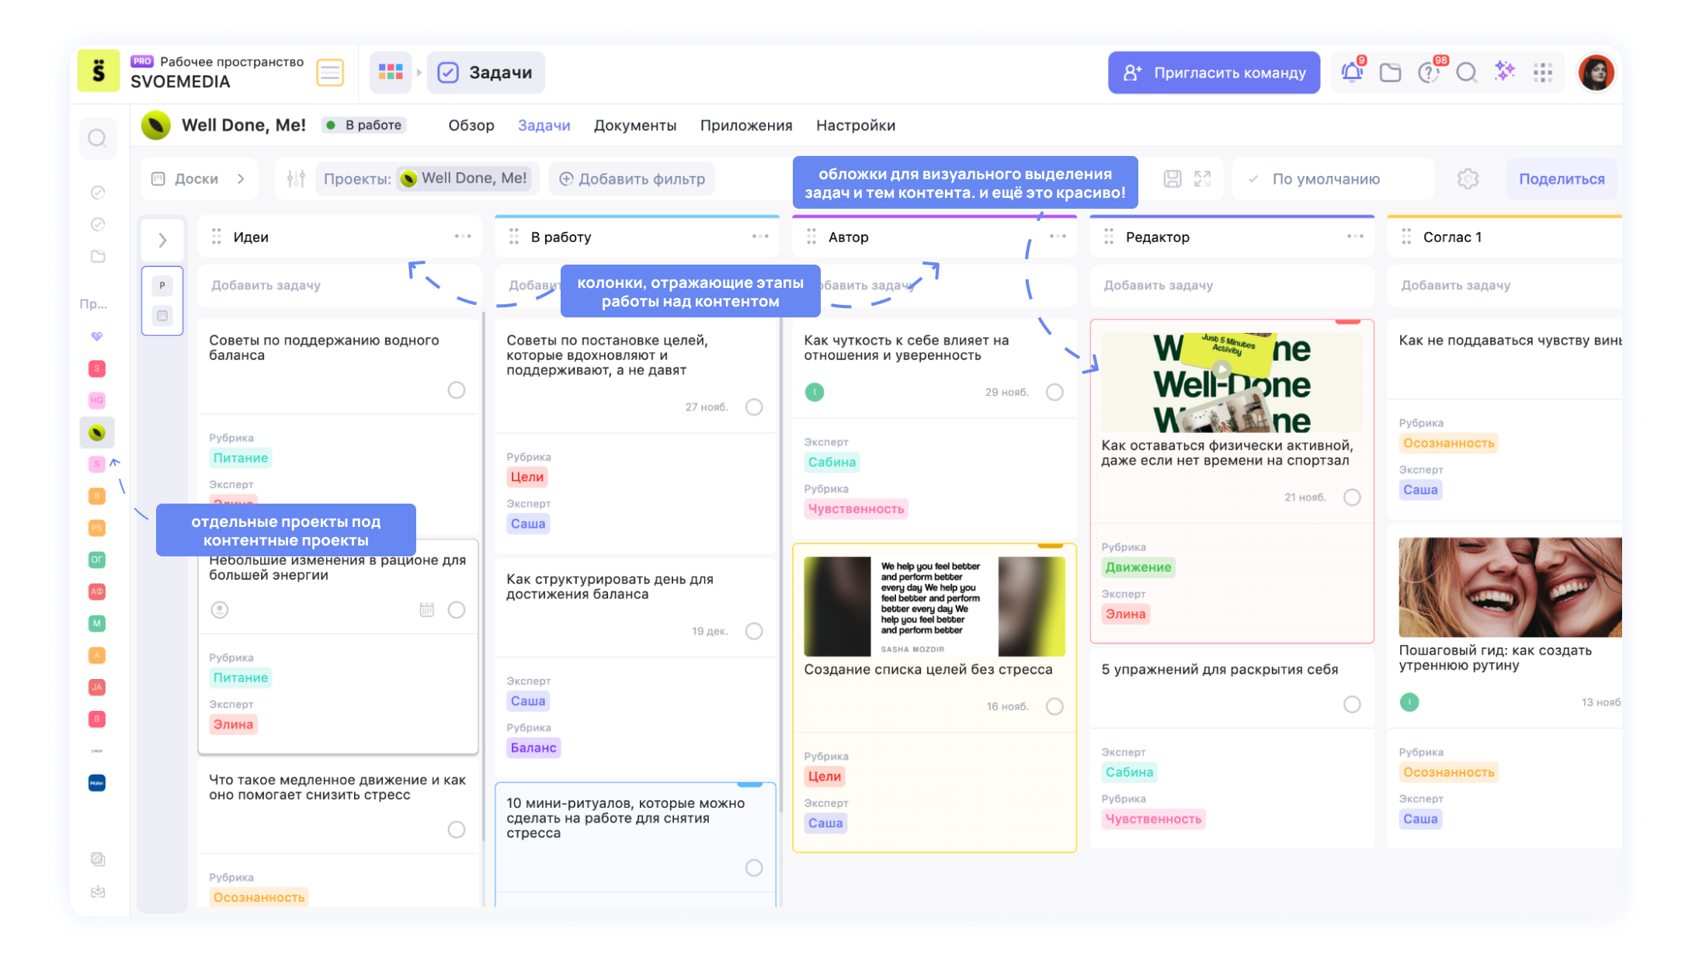Open the Обзор tab
The height and width of the screenshot is (963, 1692).
(471, 125)
